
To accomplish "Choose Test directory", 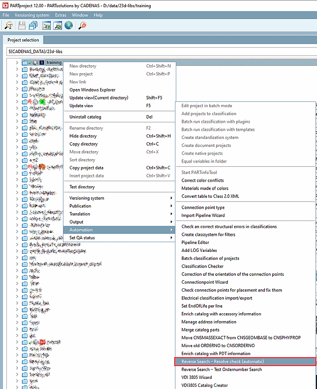I will [119, 187].
